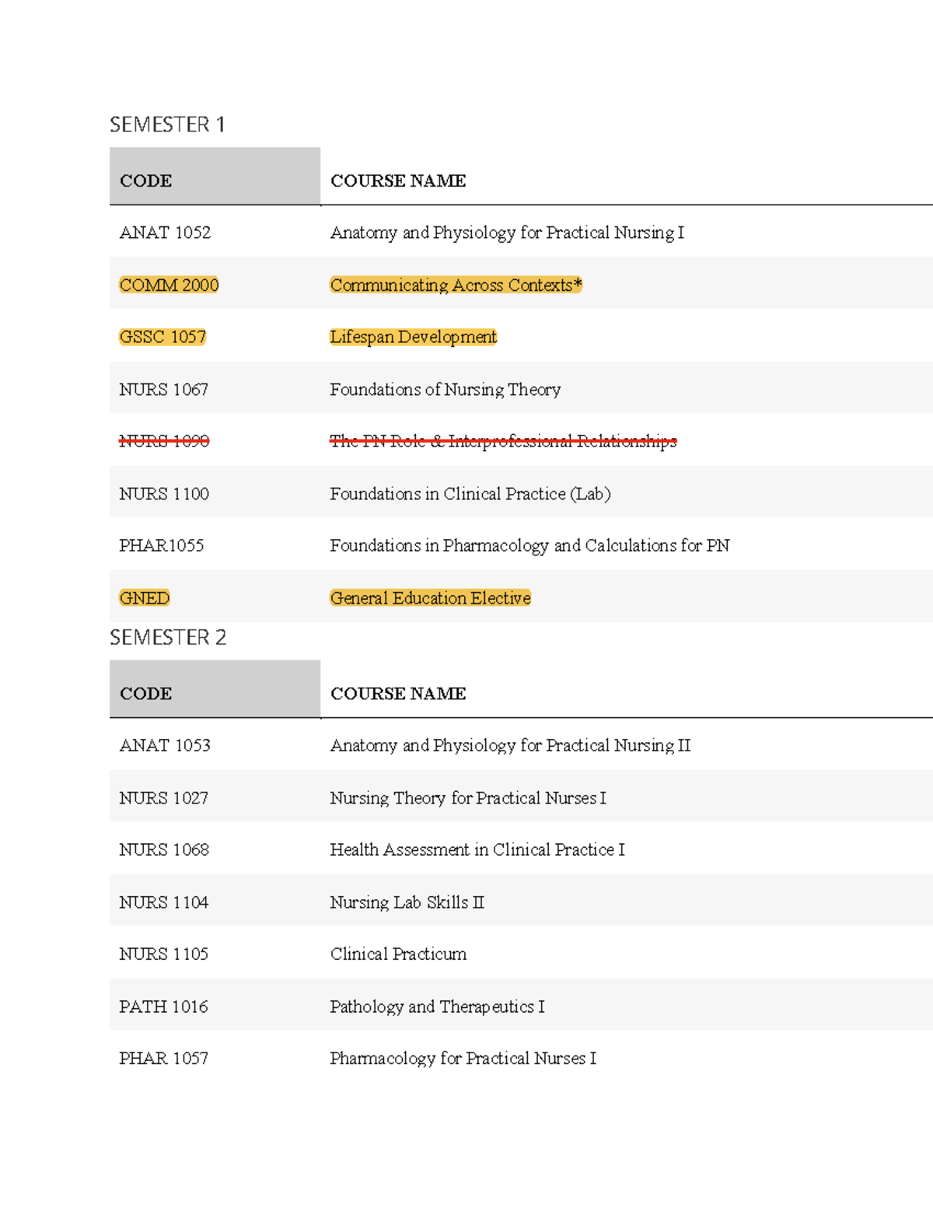The width and height of the screenshot is (933, 1208).
Task: Select highlighted code GNED
Action: tap(145, 597)
